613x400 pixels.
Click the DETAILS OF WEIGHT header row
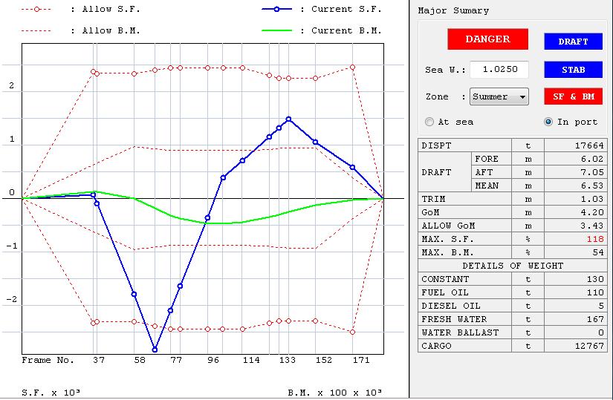(x=513, y=266)
